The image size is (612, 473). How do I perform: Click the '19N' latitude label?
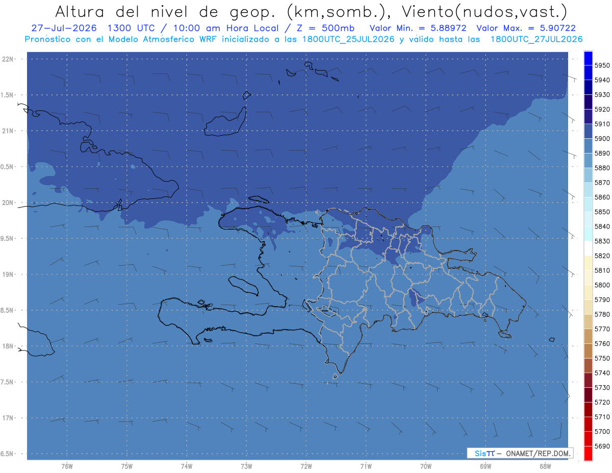tap(8, 275)
